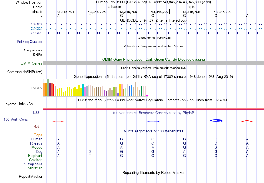Image resolution: width=264 pixels, height=183 pixels.
Task: Open Short Genetic Variants from dbSNP release 155 title
Action: 153,68
